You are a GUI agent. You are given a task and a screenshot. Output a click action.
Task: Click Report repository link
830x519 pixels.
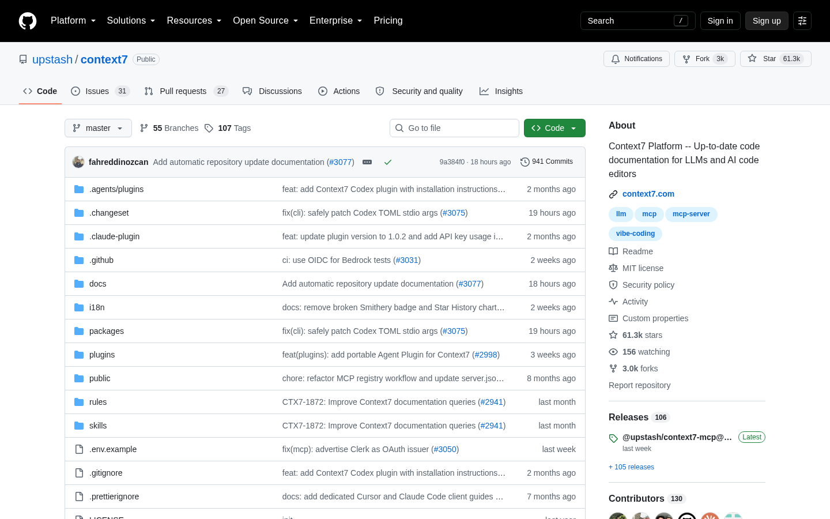click(639, 385)
